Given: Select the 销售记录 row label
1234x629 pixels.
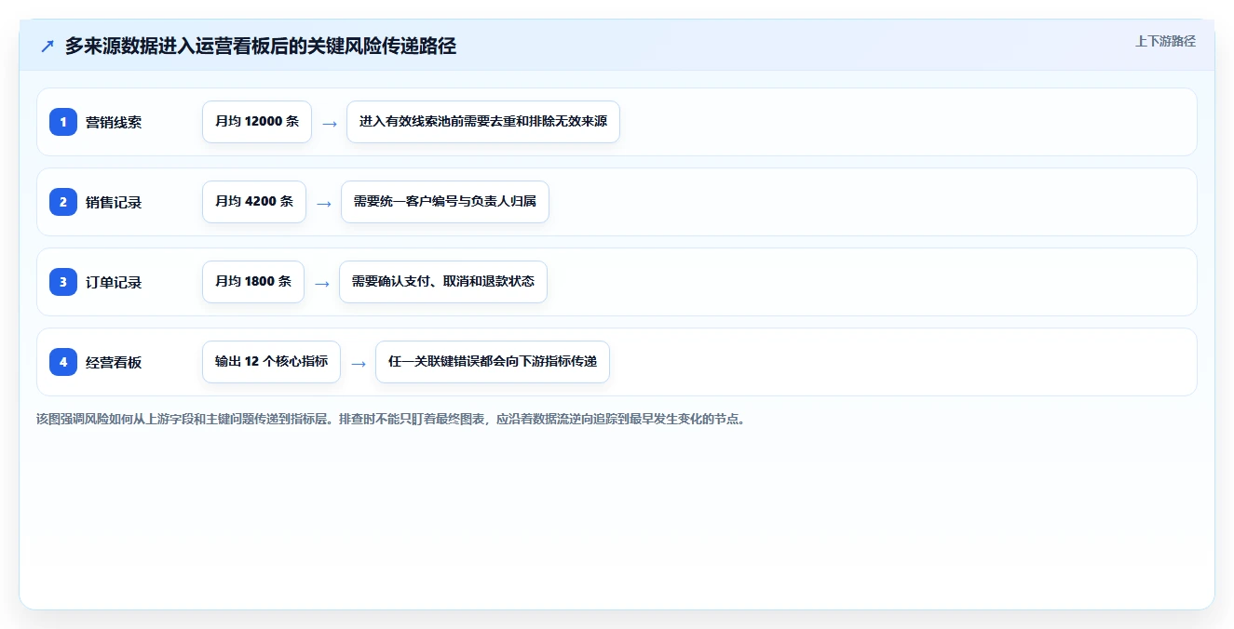Looking at the screenshot, I should click(x=114, y=202).
